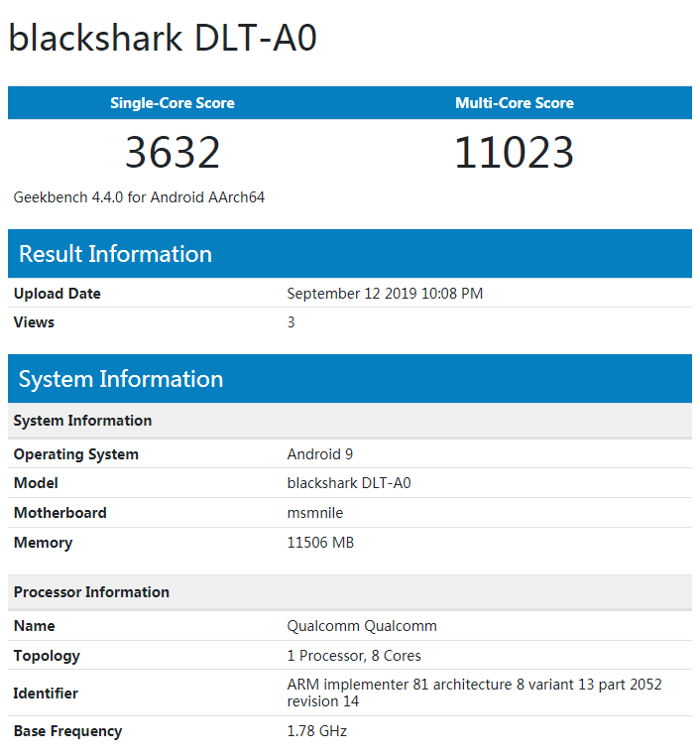Select the processor 'Name' label
The height and width of the screenshot is (756, 700).
point(34,626)
